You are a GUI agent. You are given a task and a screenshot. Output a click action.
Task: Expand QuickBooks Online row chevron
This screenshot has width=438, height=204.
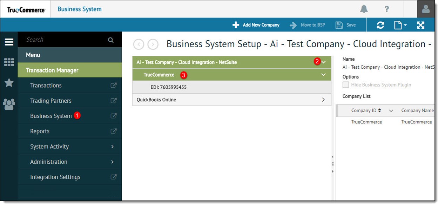click(x=323, y=100)
